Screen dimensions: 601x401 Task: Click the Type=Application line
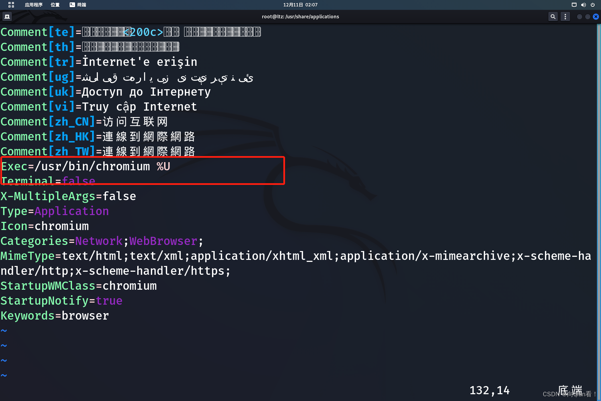55,211
